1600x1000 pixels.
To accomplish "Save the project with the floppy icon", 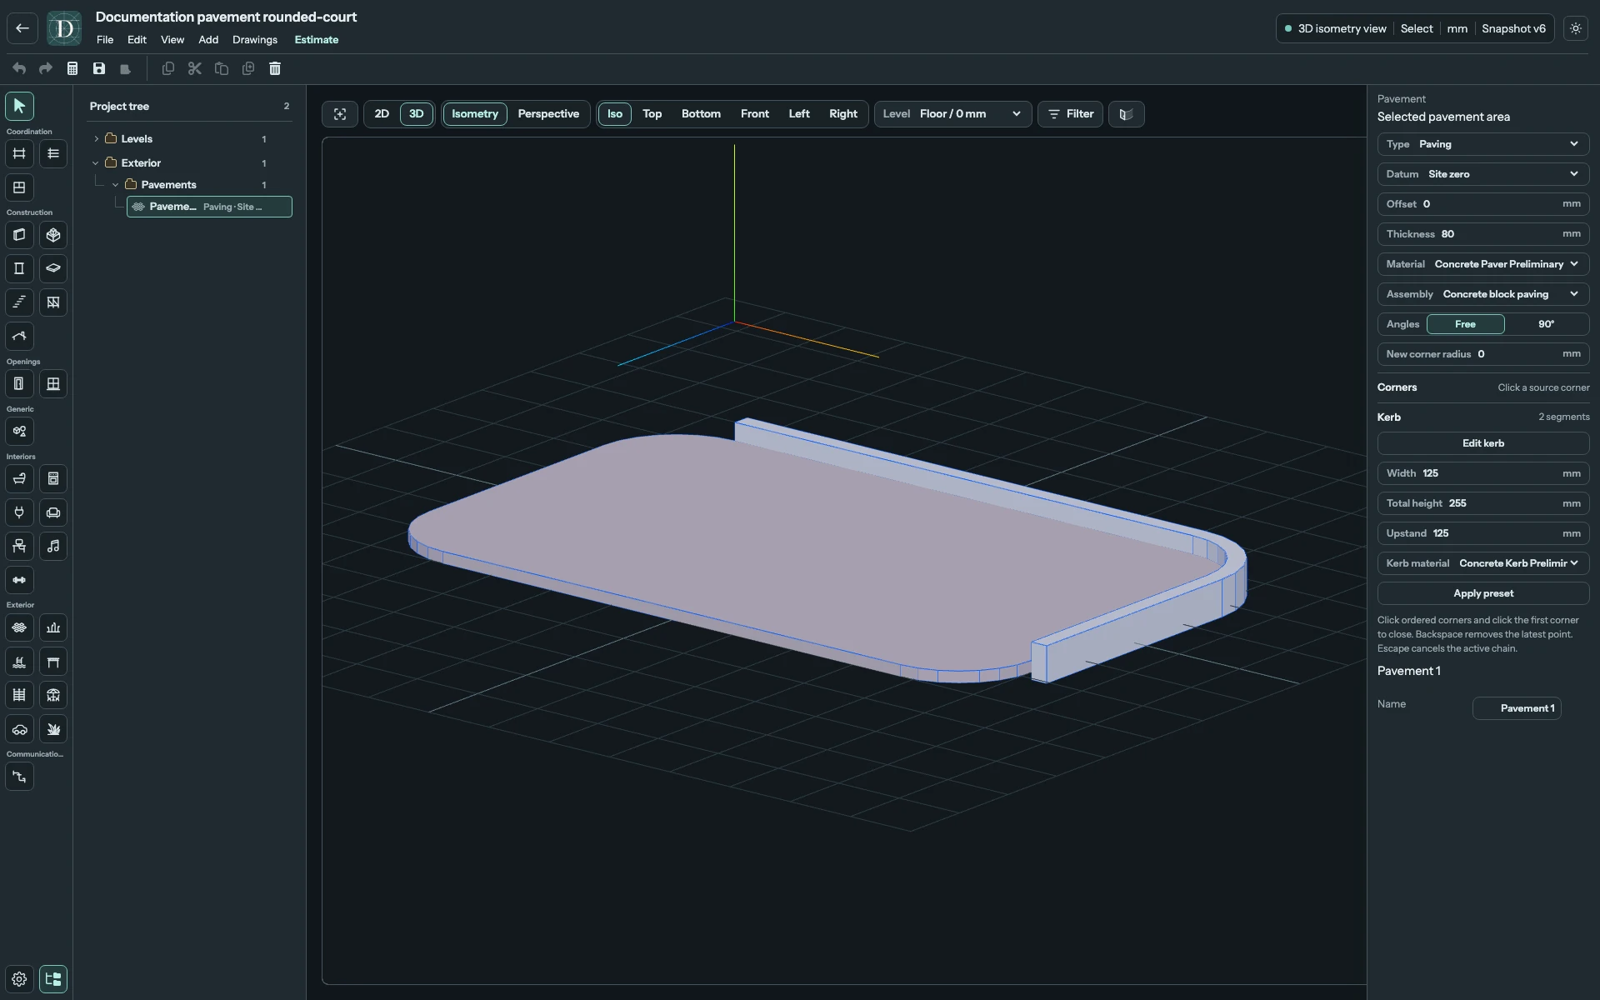I will pos(99,68).
